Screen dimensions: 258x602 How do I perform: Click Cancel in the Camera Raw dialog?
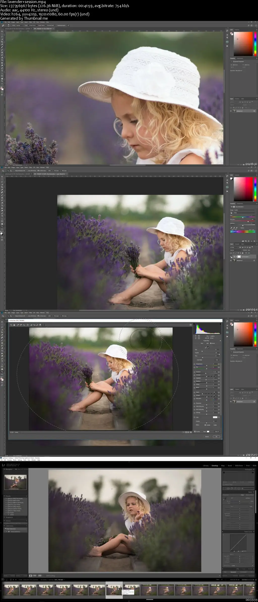click(x=207, y=437)
